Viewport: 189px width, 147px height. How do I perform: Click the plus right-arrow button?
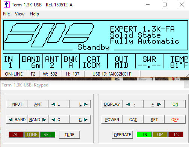pyautogui.click(x=154, y=104)
